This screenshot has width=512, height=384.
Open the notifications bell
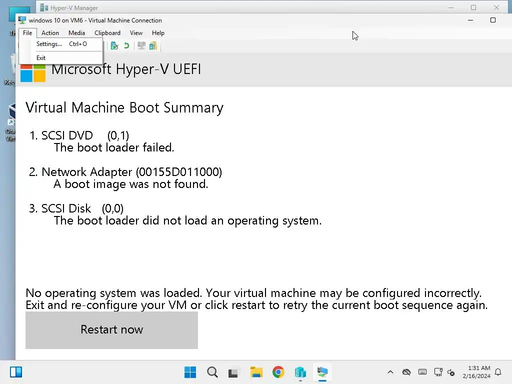click(498, 372)
